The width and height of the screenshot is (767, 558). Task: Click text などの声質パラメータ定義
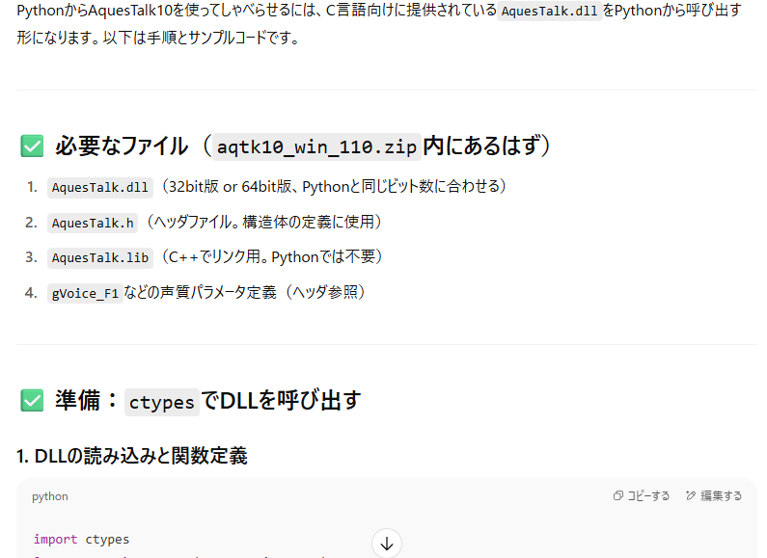(x=200, y=293)
